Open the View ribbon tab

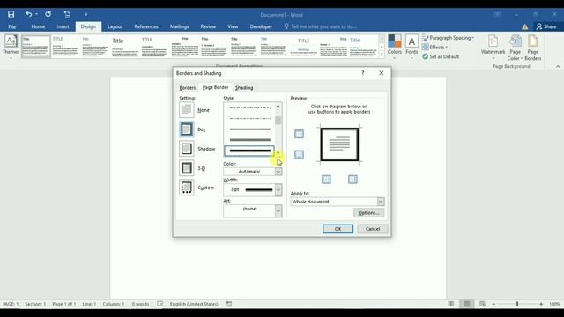233,26
